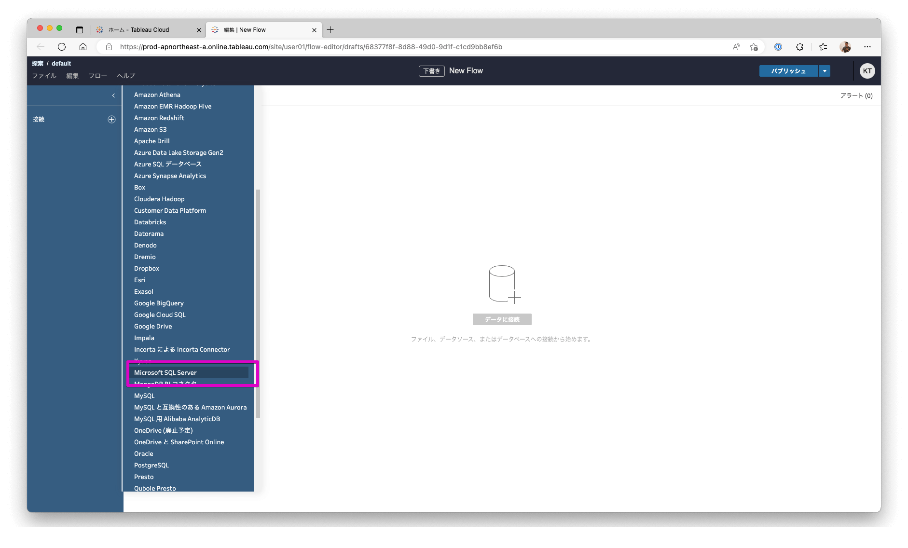908x548 pixels.
Task: Add a new connection with the plus icon
Action: [x=111, y=119]
